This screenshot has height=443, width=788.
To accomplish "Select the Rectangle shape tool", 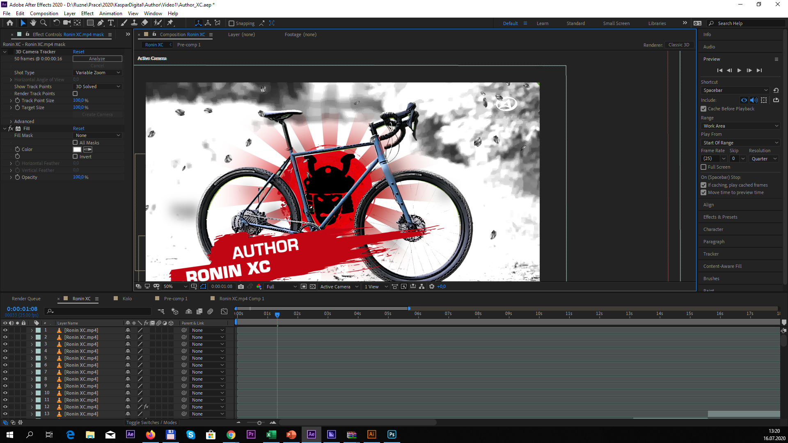I will (x=90, y=23).
